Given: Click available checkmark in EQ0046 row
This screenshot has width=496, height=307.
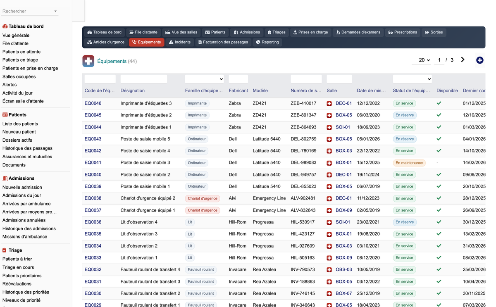Looking at the screenshot, I should [439, 103].
